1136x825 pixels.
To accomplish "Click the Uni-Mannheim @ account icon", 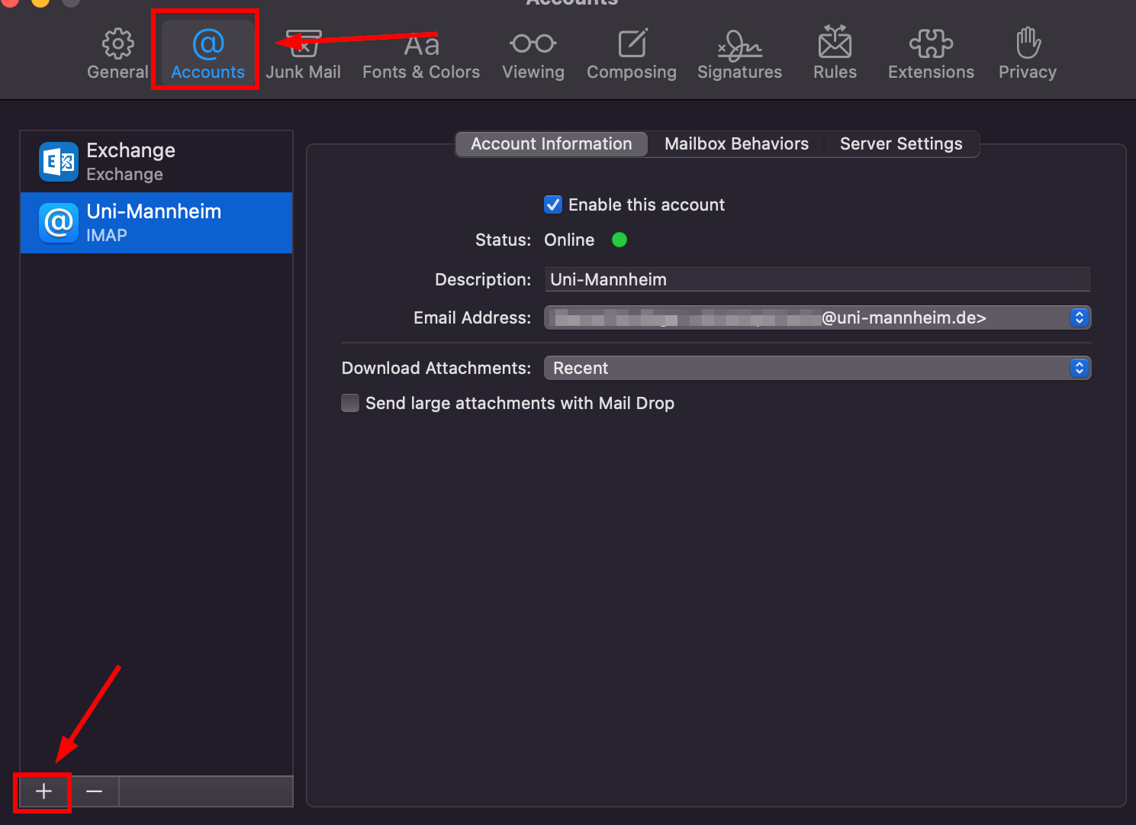I will [x=59, y=223].
